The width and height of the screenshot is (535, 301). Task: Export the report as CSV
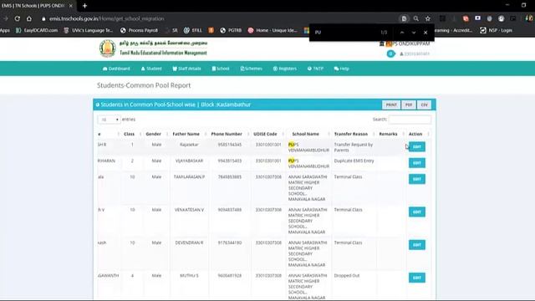pyautogui.click(x=424, y=105)
